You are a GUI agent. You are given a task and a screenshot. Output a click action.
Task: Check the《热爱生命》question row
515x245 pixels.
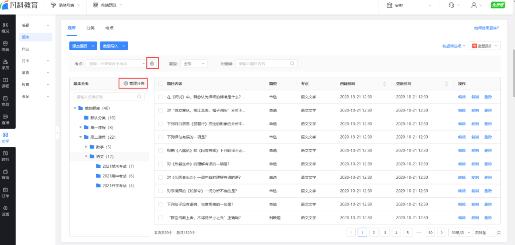point(161,164)
